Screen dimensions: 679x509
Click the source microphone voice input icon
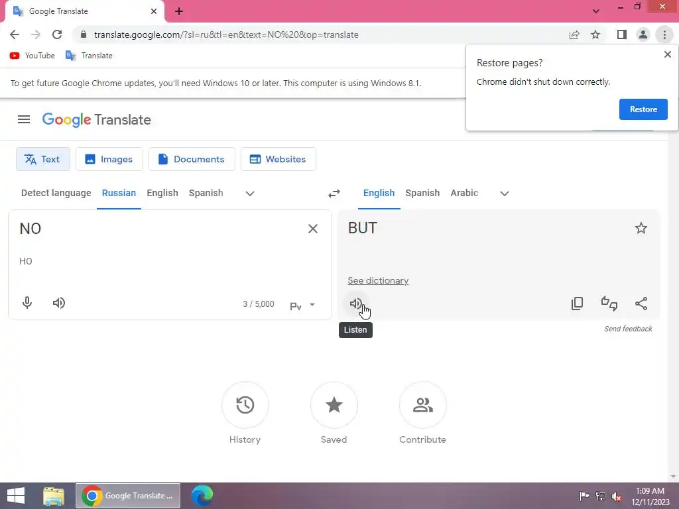(x=27, y=302)
